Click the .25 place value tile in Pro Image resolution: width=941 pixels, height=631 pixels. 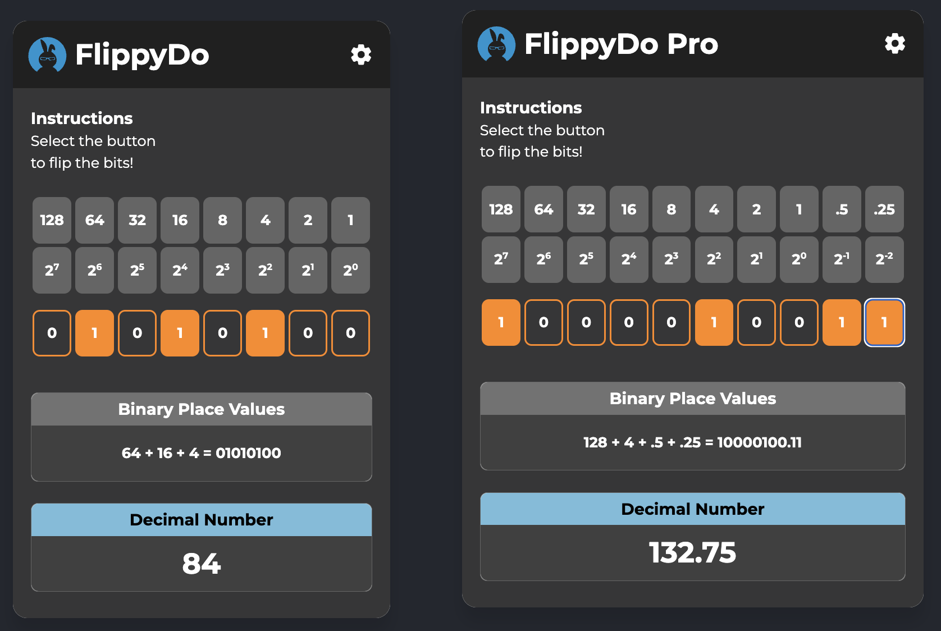(x=884, y=209)
